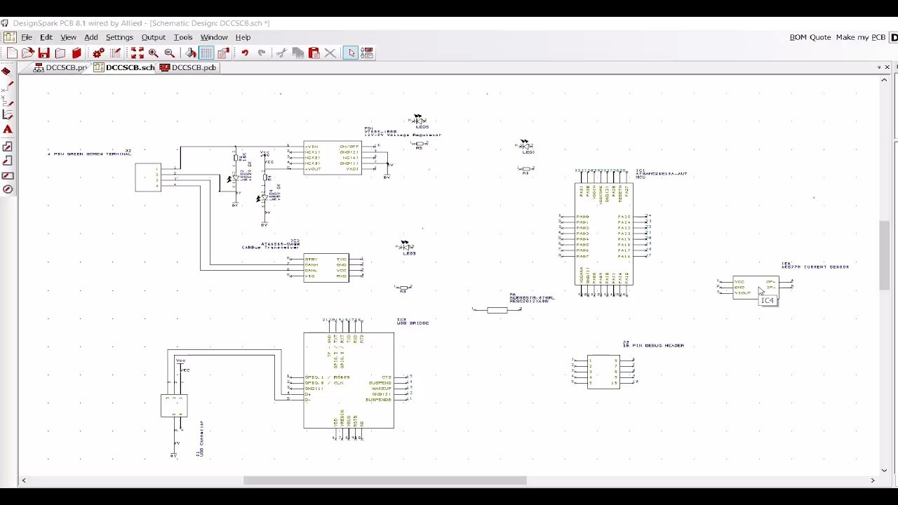Select the USB Bridge IC3 symbol
Screen dimensions: 898x505
[349, 380]
